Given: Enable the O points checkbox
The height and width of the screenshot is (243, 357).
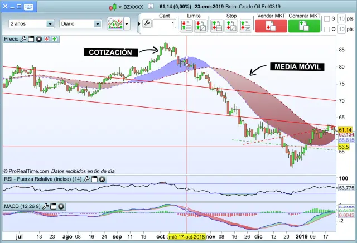Looking at the screenshot, I should click(326, 29).
